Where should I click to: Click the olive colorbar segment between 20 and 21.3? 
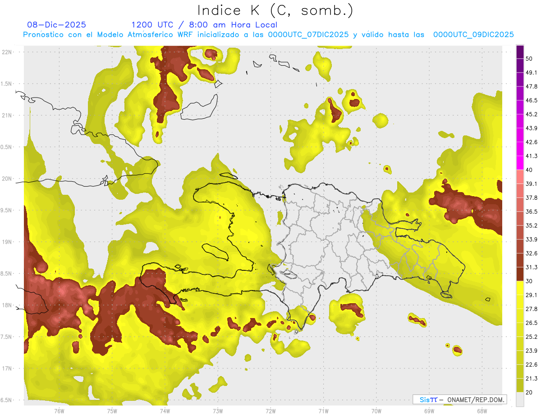point(520,385)
